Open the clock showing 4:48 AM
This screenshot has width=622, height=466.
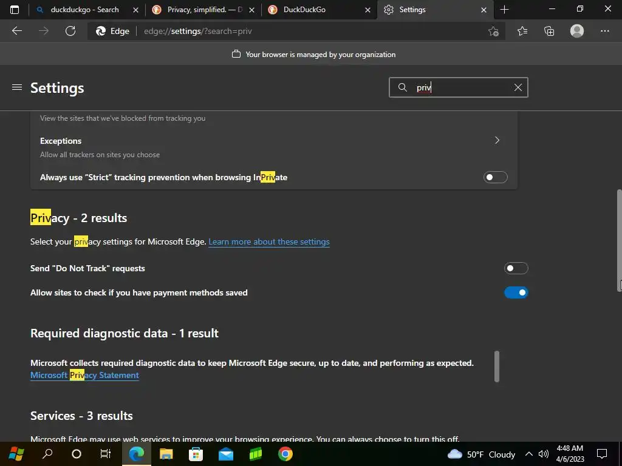pos(570,454)
